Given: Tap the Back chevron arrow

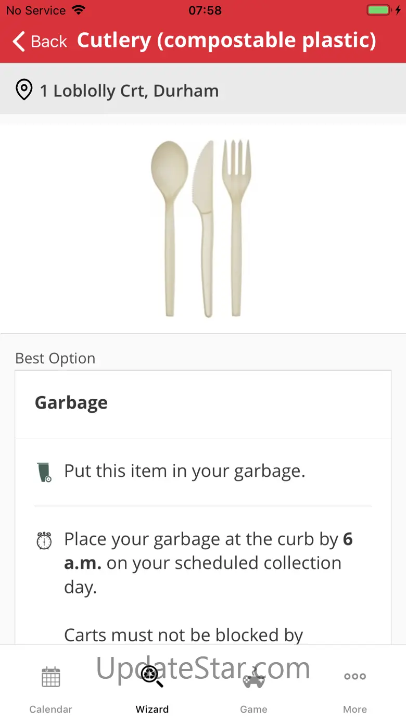Looking at the screenshot, I should click(x=19, y=41).
